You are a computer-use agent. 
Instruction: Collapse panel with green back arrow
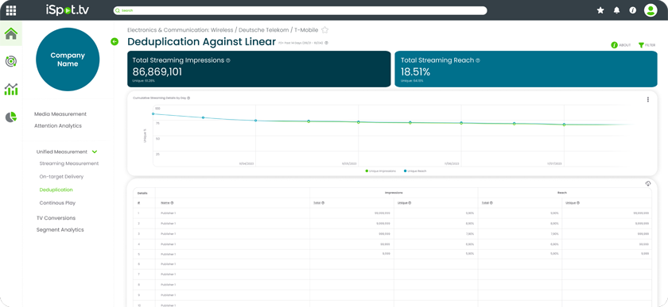(115, 42)
